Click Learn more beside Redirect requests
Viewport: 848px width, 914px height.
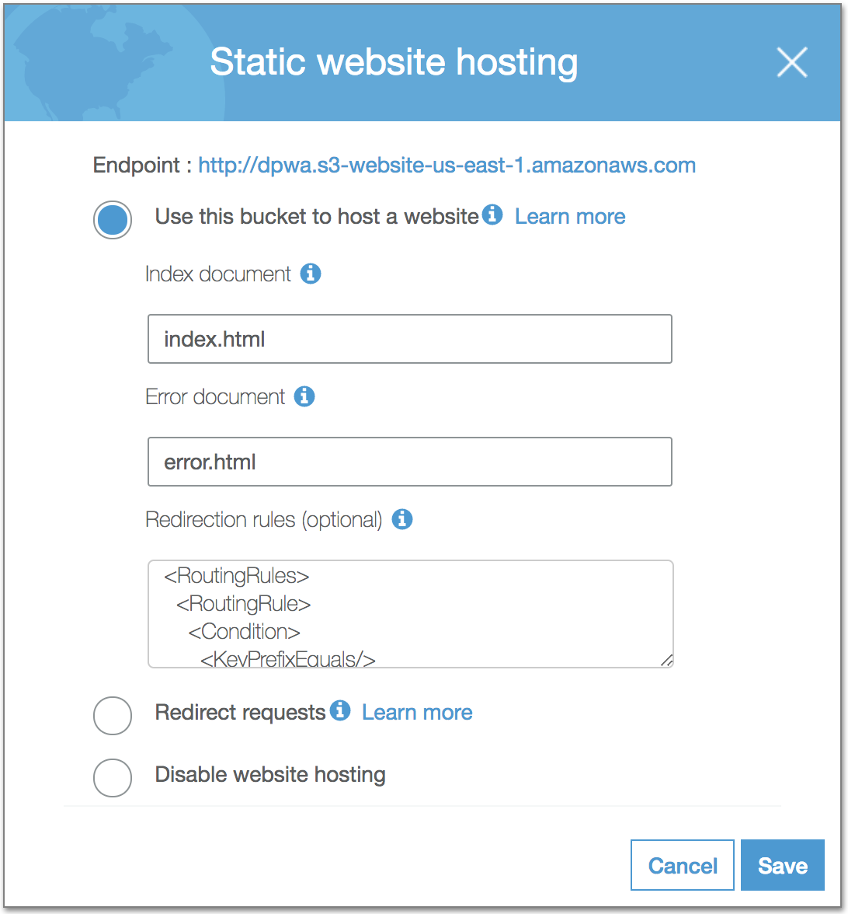[417, 712]
